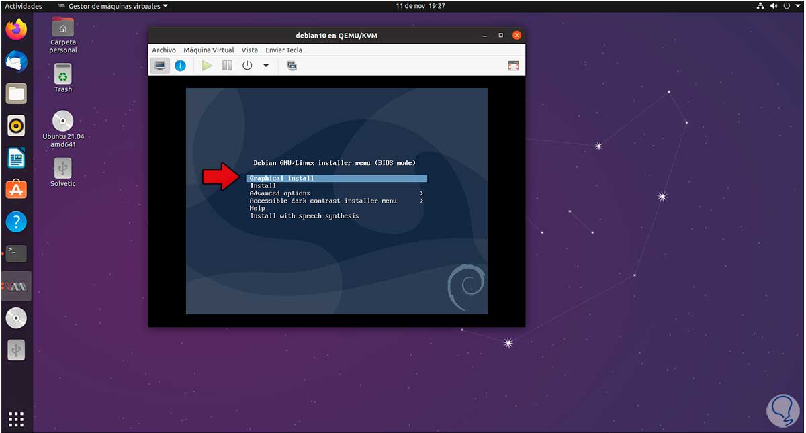
Task: Open the Enviar Tecla menu
Action: click(x=284, y=50)
